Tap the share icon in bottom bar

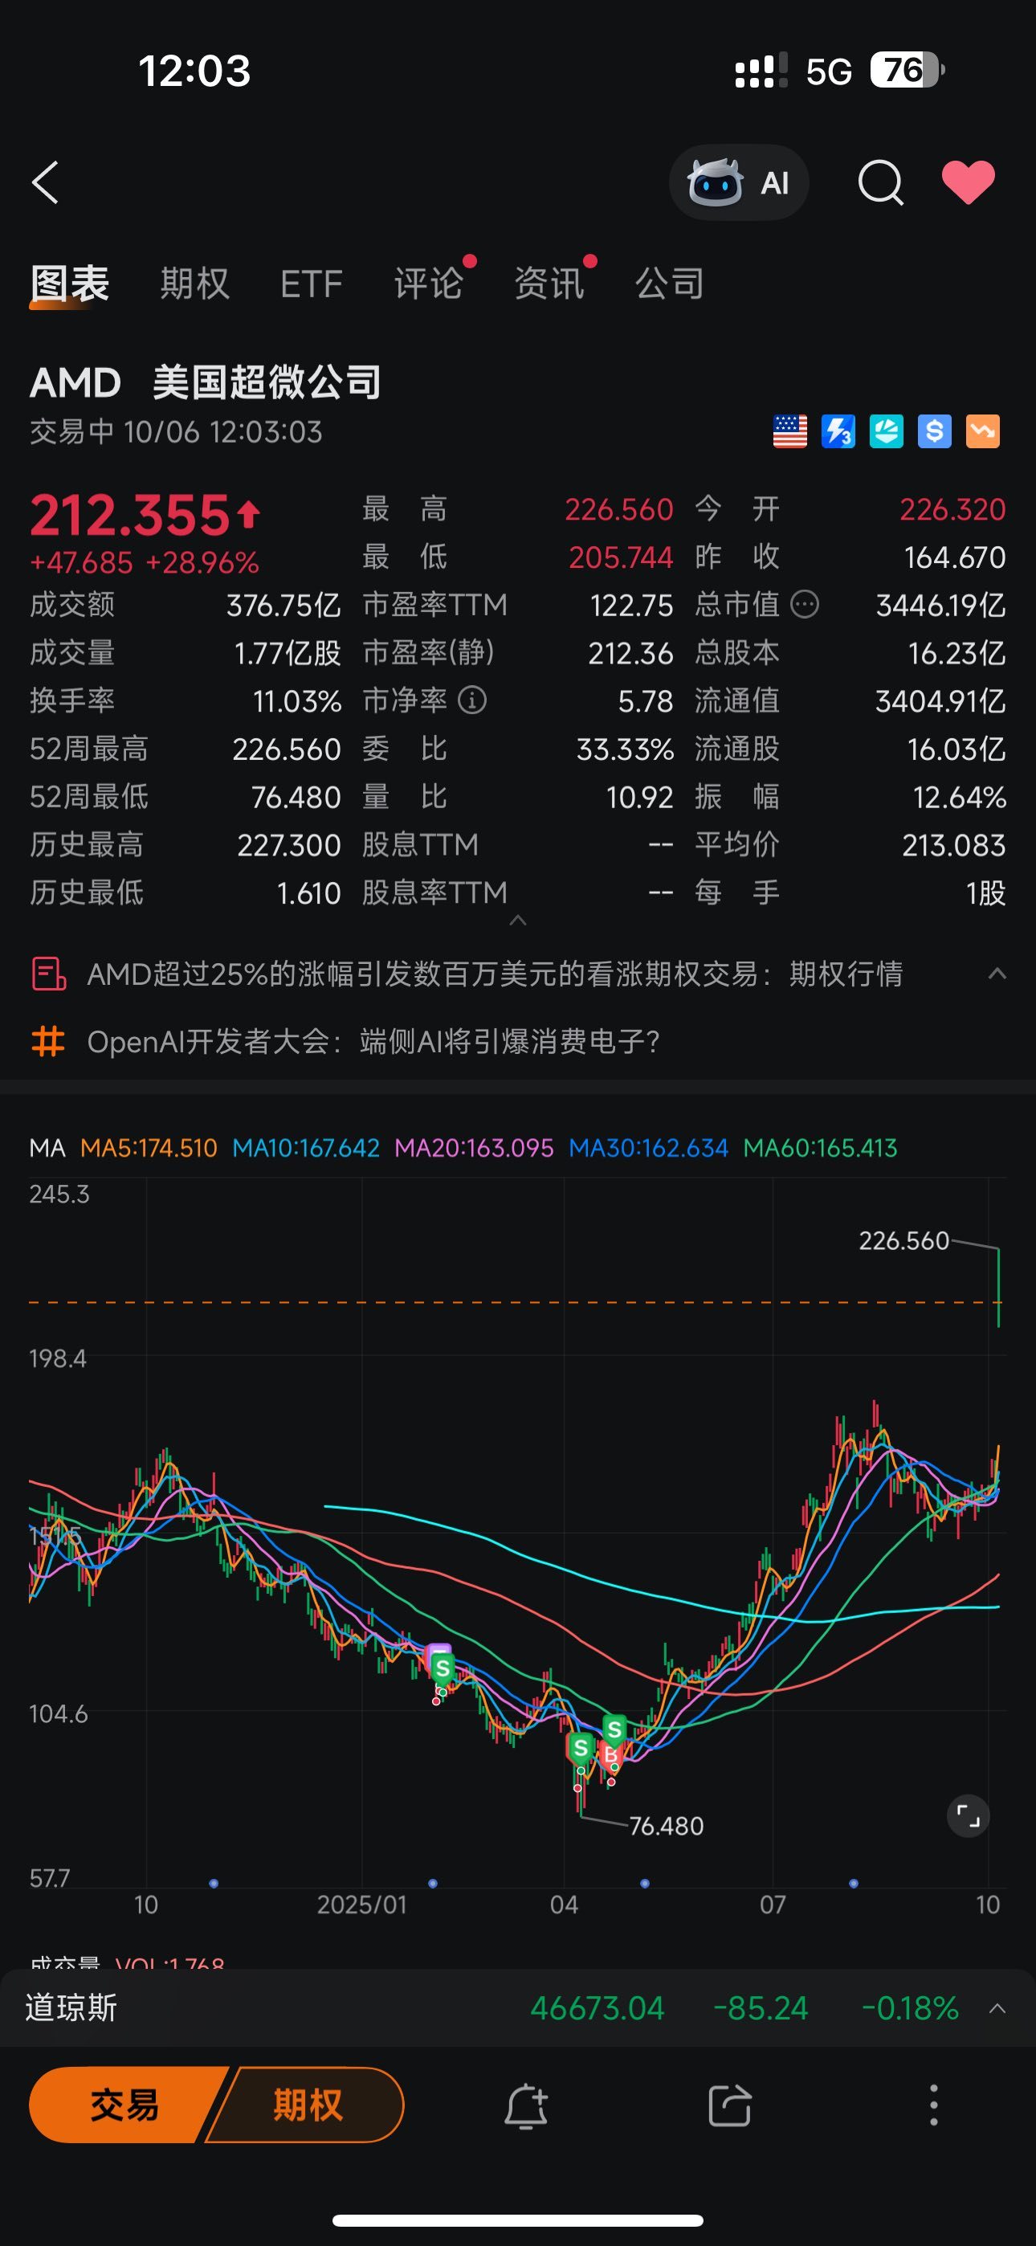729,2106
